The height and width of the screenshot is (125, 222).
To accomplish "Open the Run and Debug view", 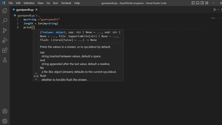I will click(5, 40).
